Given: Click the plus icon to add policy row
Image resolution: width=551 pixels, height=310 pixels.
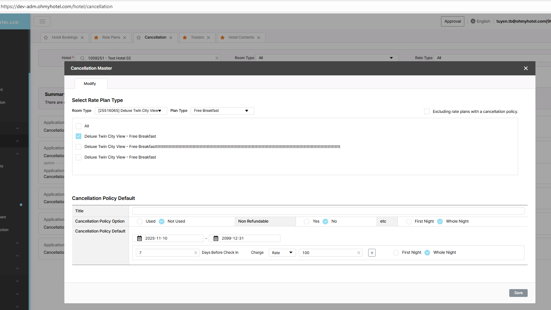Looking at the screenshot, I should click(372, 253).
